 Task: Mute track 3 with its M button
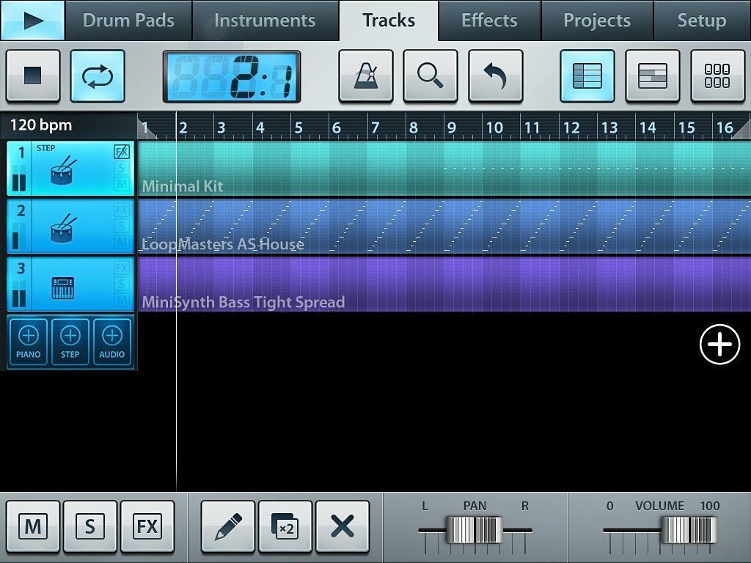[122, 300]
